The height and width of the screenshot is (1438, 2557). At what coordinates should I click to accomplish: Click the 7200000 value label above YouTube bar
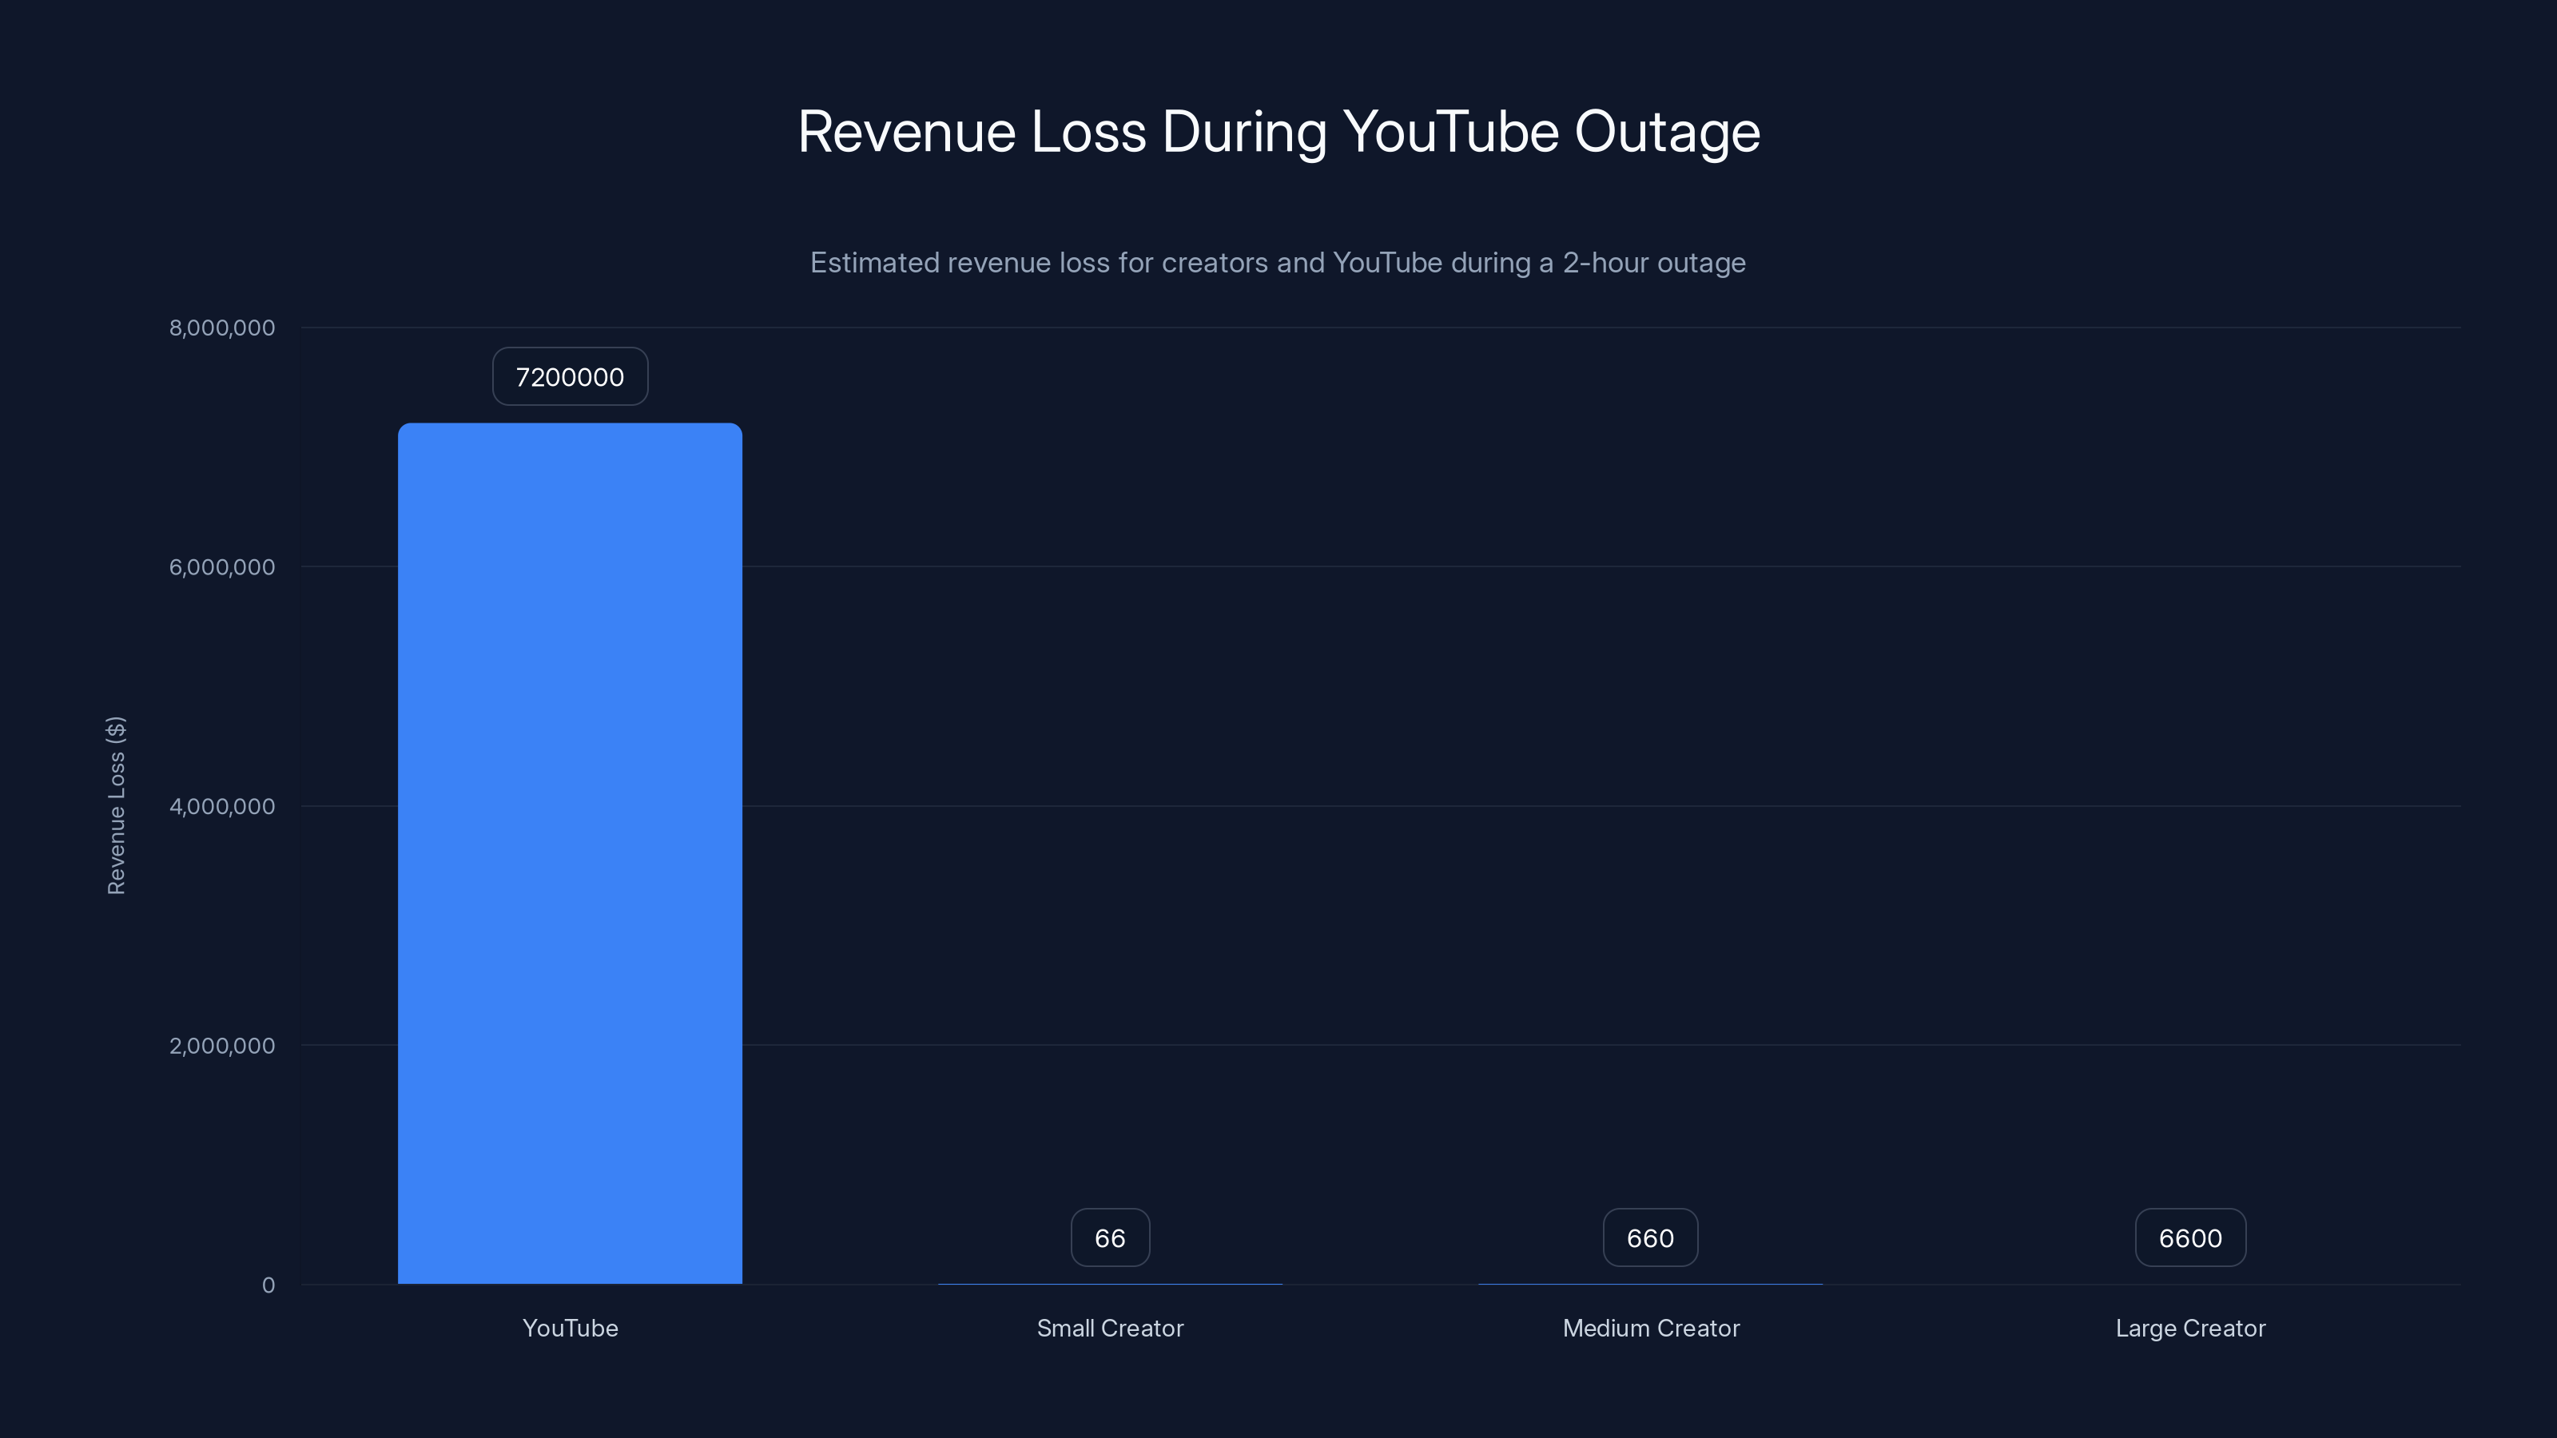tap(569, 376)
